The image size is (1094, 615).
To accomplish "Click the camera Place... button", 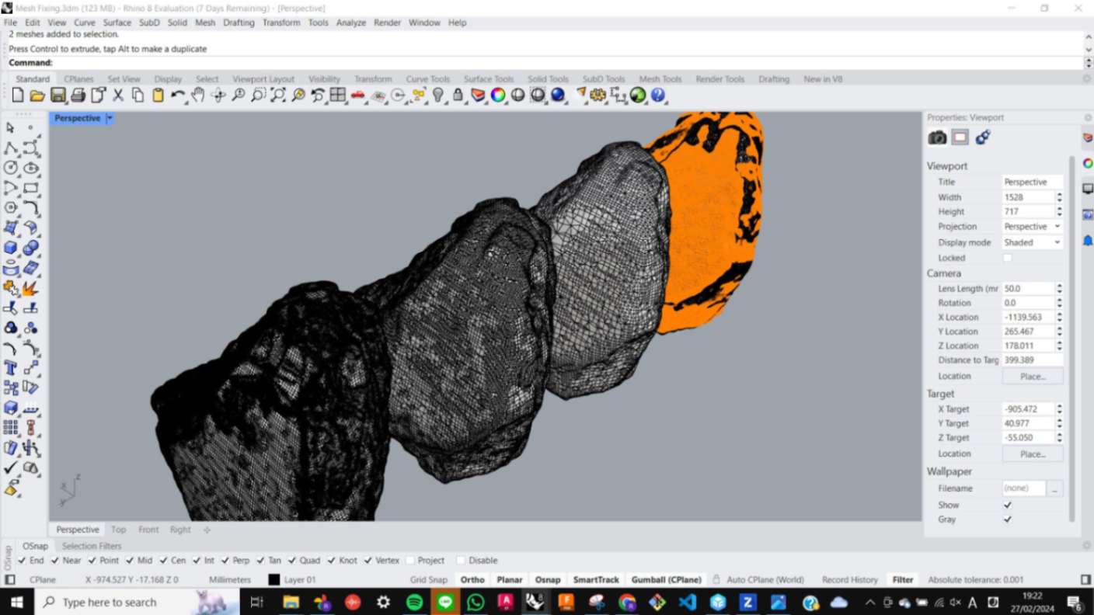I will [1033, 376].
